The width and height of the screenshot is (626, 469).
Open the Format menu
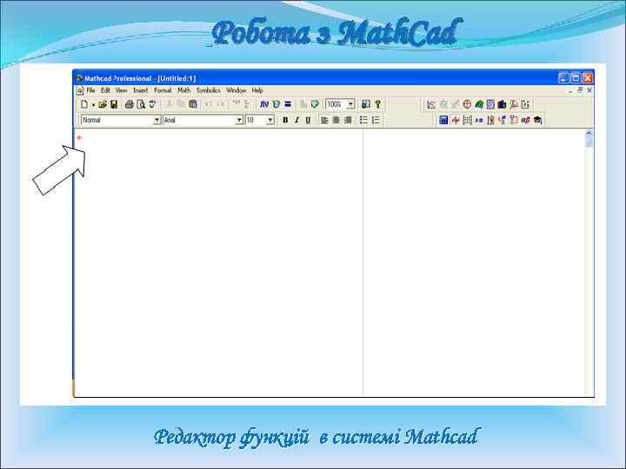point(163,90)
